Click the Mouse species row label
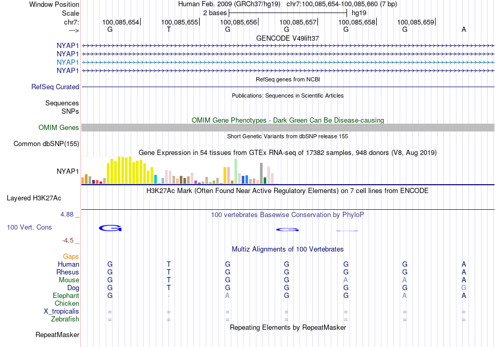Viewport: 495px width, 347px height. point(69,280)
